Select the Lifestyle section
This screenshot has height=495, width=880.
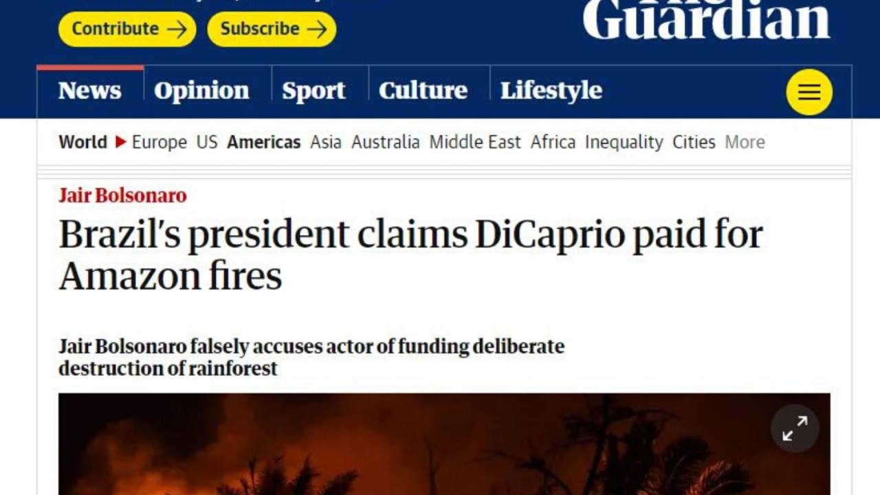(x=551, y=91)
